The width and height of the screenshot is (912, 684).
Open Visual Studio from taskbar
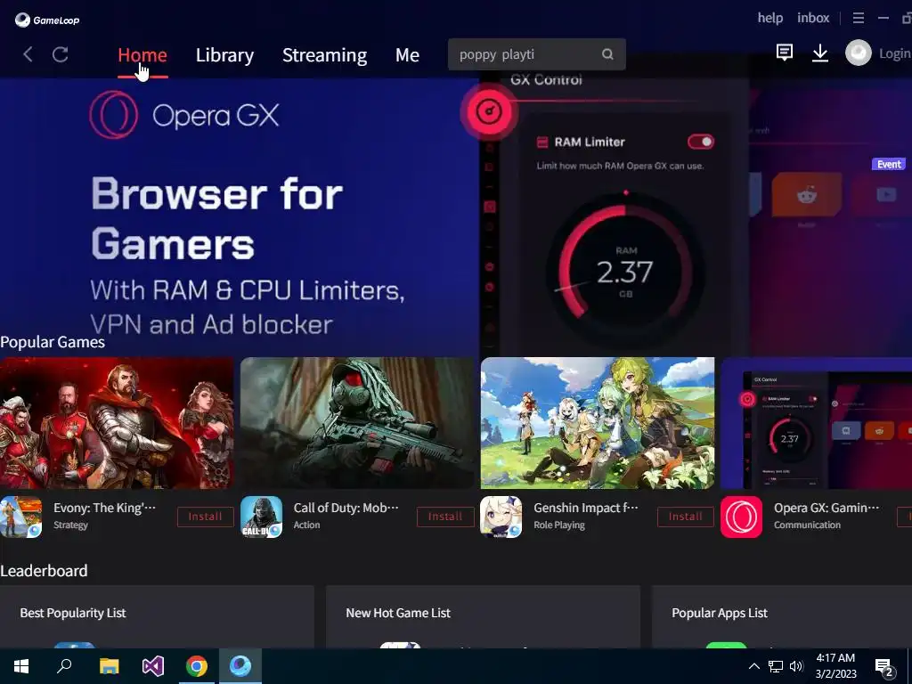[x=153, y=666]
